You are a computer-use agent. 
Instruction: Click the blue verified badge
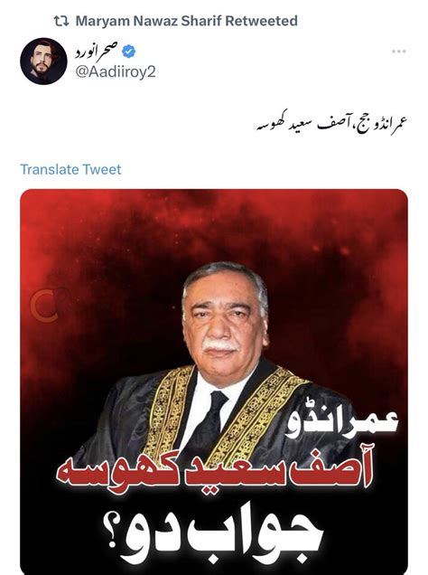[x=128, y=52]
